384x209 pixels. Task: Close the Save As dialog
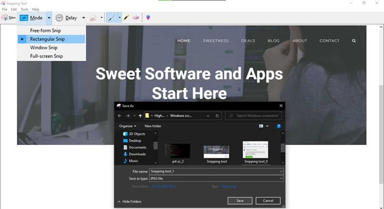point(281,106)
